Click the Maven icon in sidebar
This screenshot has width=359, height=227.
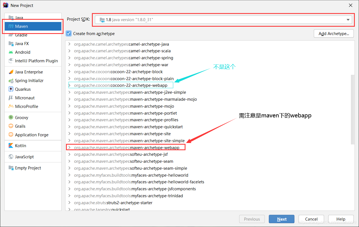[x=11, y=26]
